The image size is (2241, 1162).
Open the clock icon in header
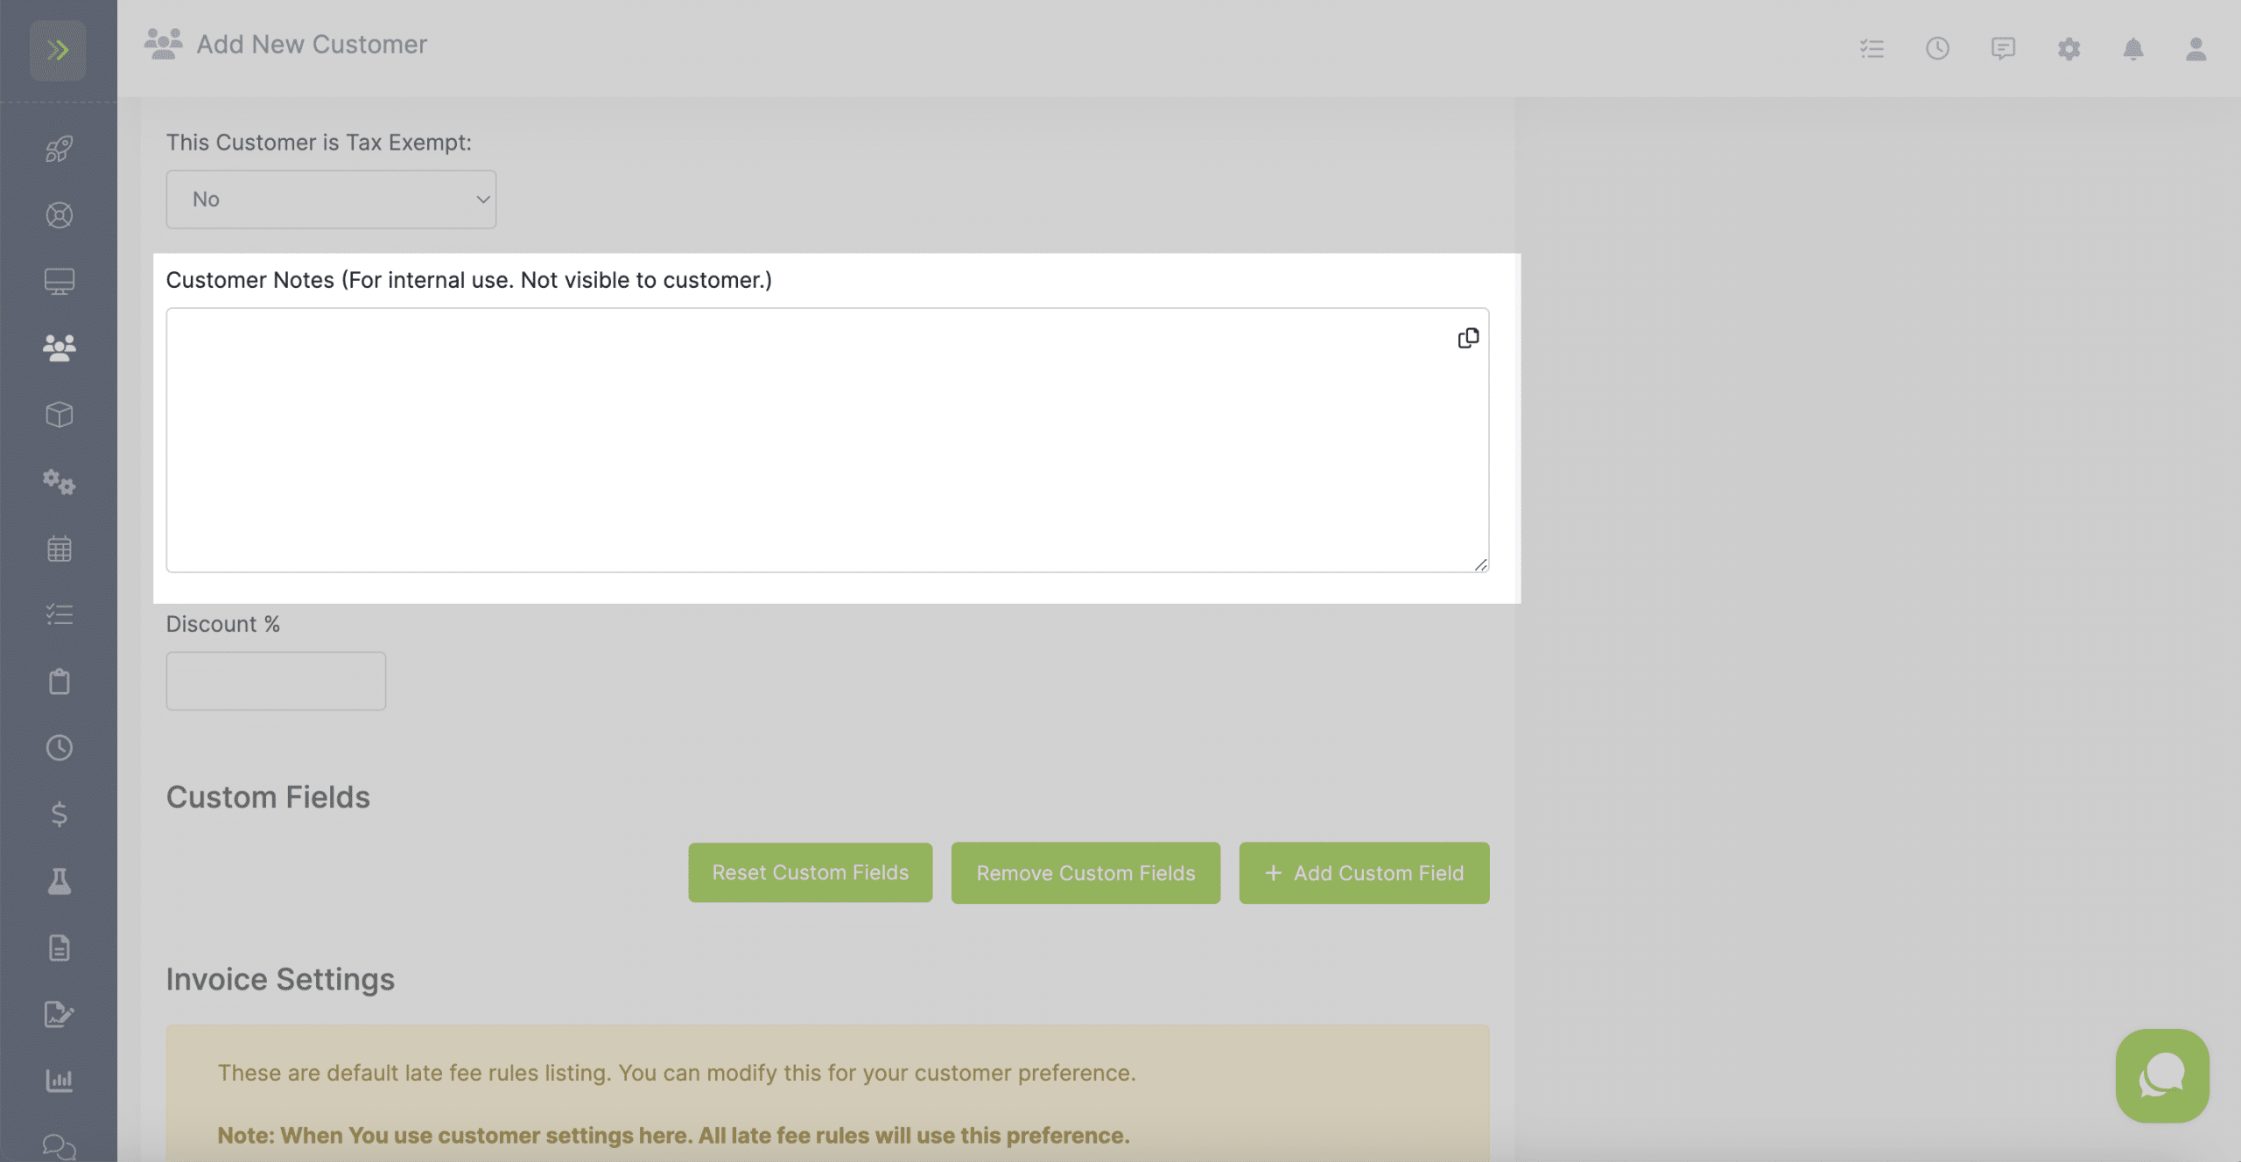[x=1937, y=48]
